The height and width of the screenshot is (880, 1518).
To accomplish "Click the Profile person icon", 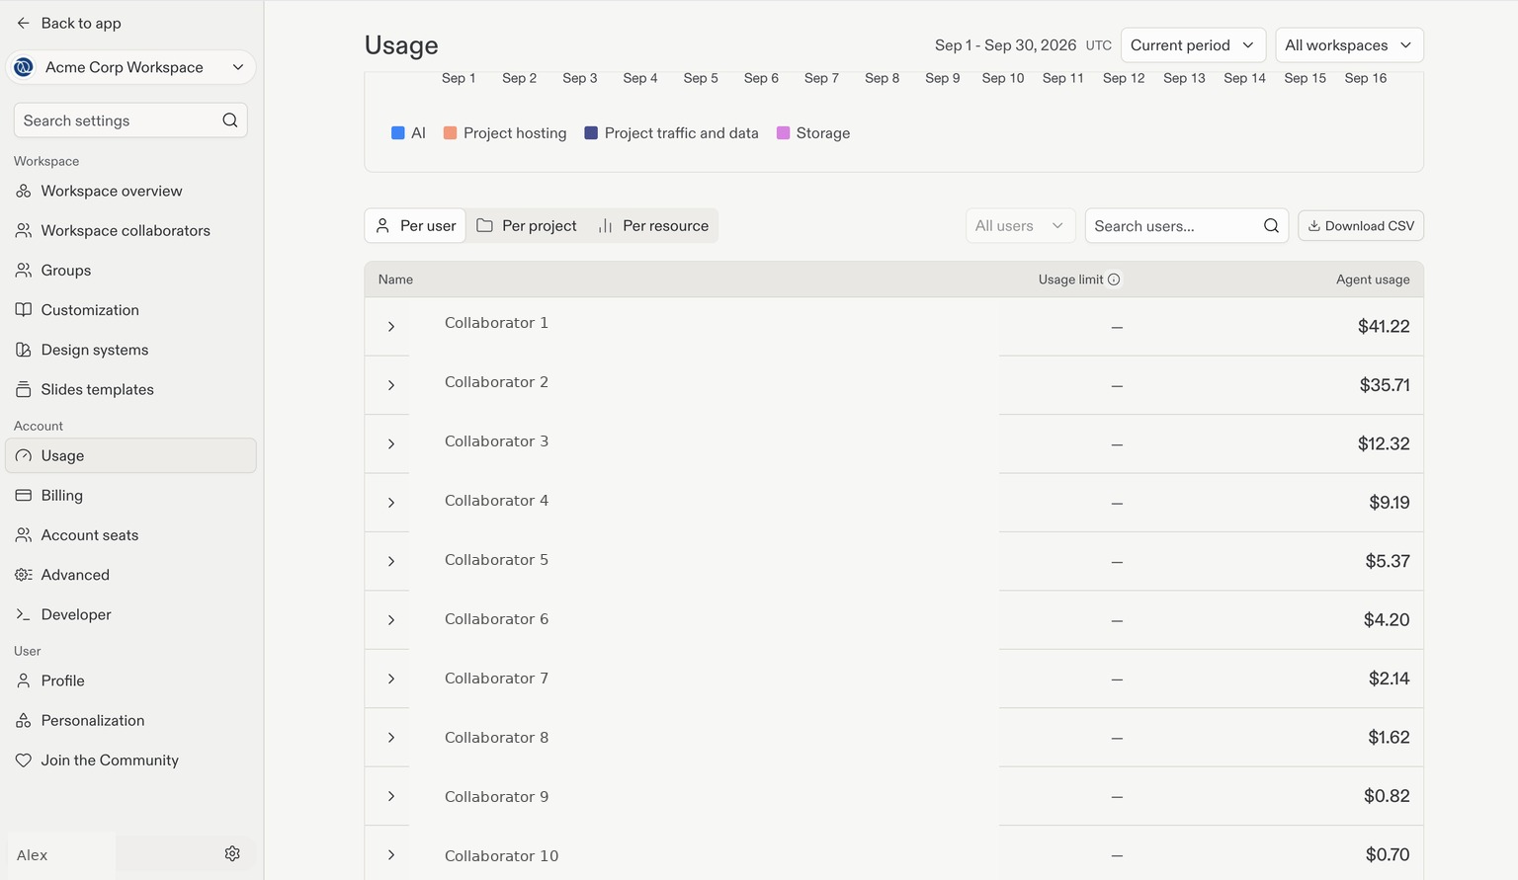I will [x=24, y=680].
